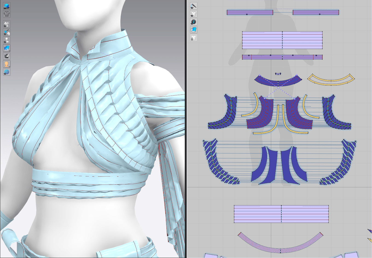Click the Simulate icon with blue cube
This screenshot has width=372, height=258.
7,6
